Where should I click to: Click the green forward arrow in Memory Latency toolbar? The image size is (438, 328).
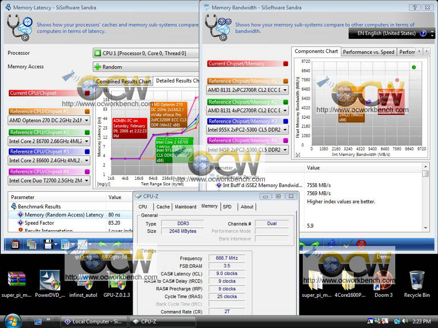(x=117, y=244)
